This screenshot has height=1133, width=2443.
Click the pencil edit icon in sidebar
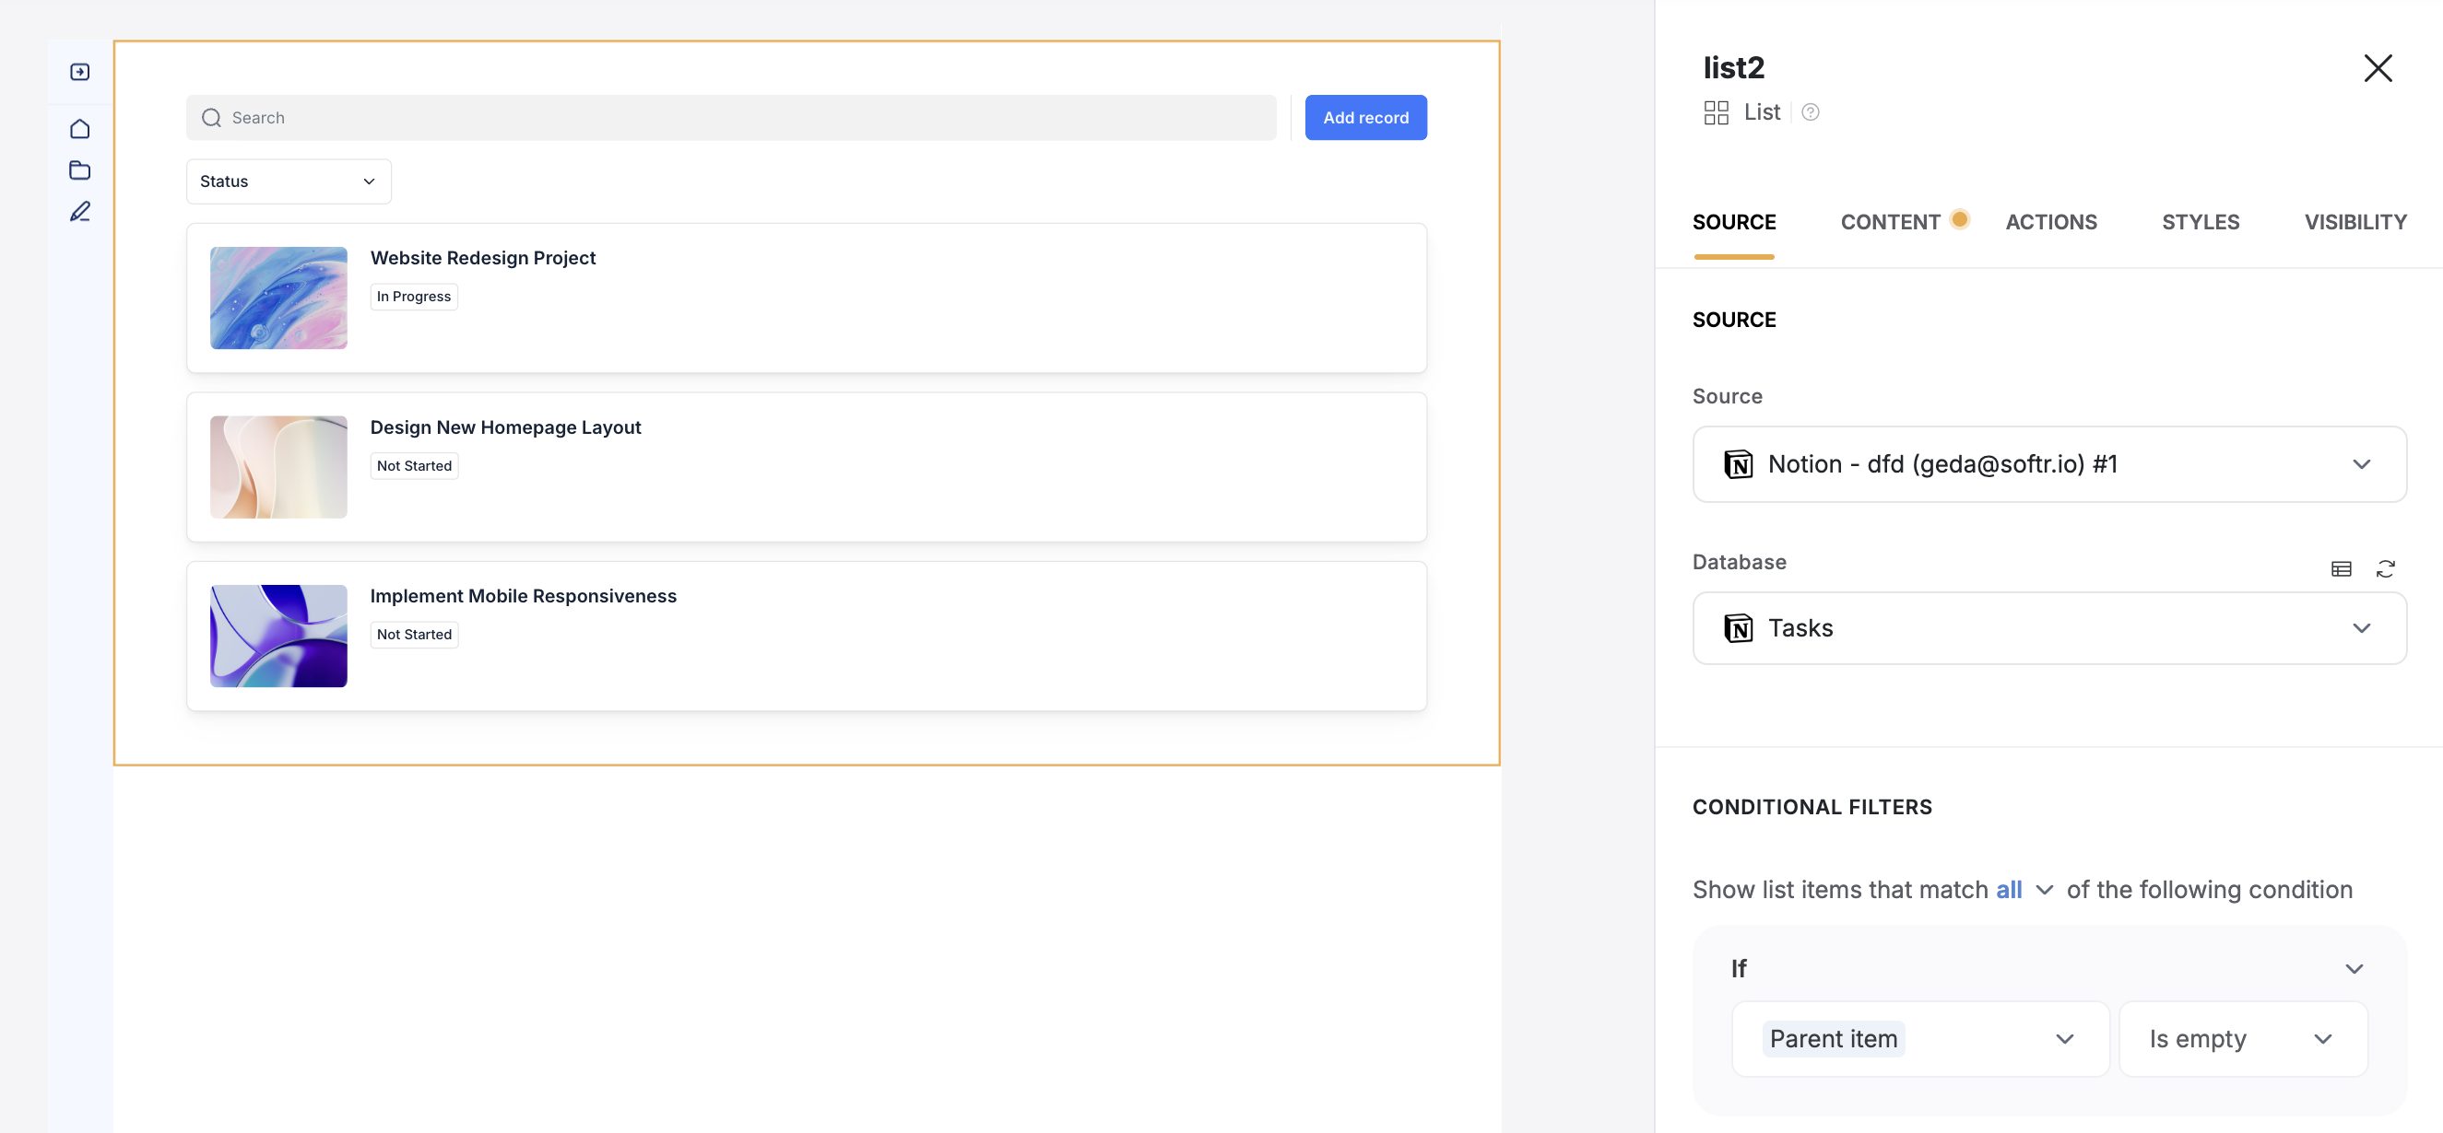coord(79,211)
